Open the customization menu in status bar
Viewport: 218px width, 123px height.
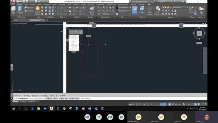[x=206, y=104]
